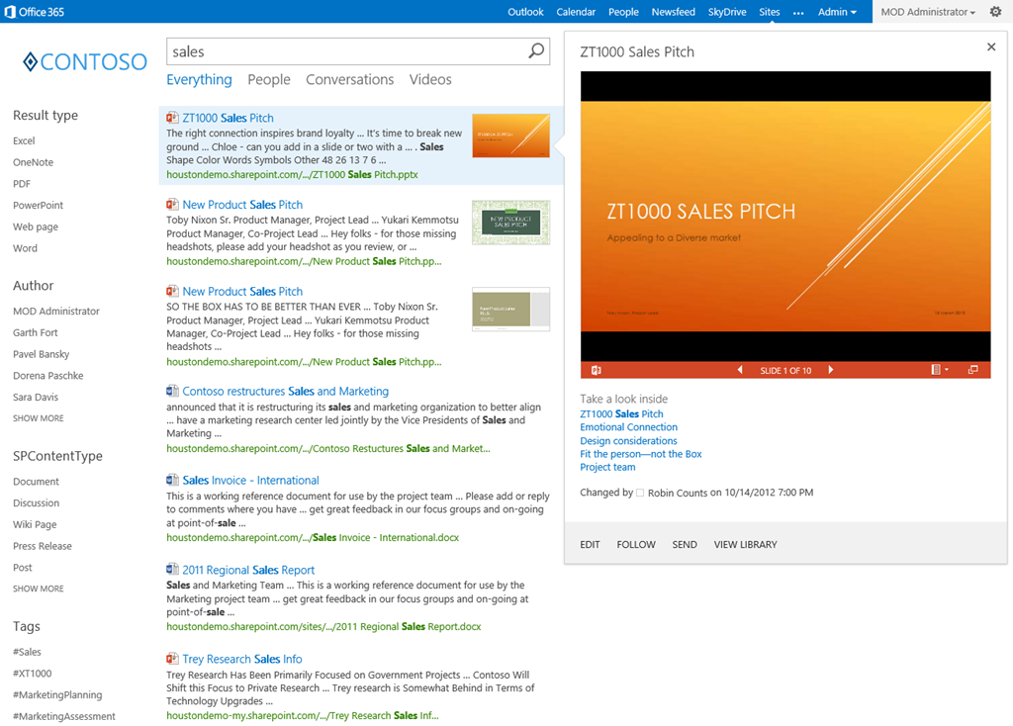Filter results by Excel type
Screen dimensions: 1013x726
pyautogui.click(x=24, y=140)
